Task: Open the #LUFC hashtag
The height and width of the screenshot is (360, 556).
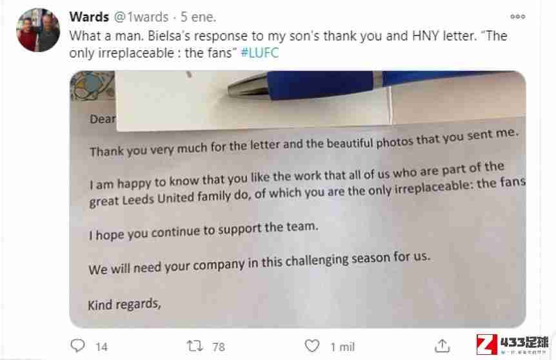Action: coord(259,53)
